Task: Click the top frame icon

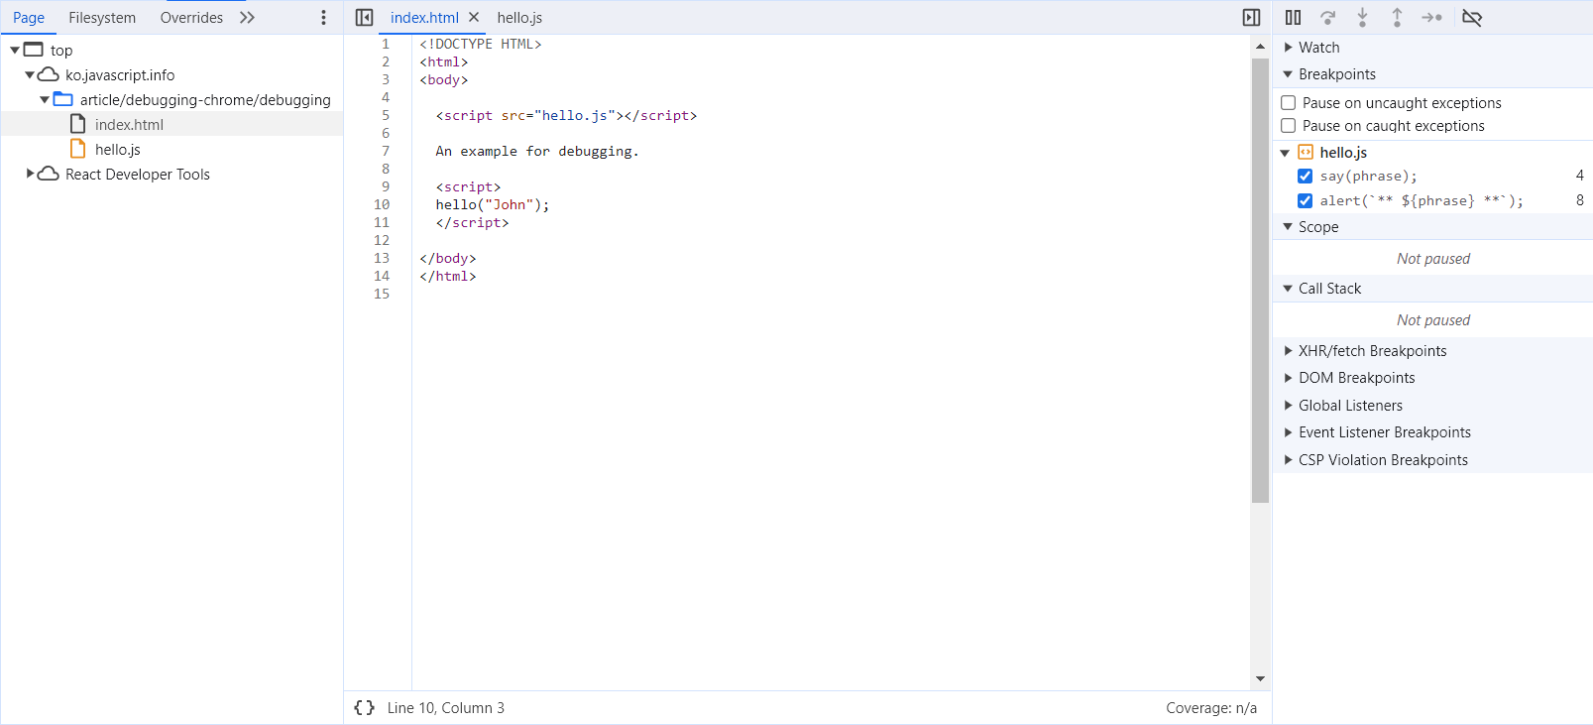Action: (x=34, y=50)
